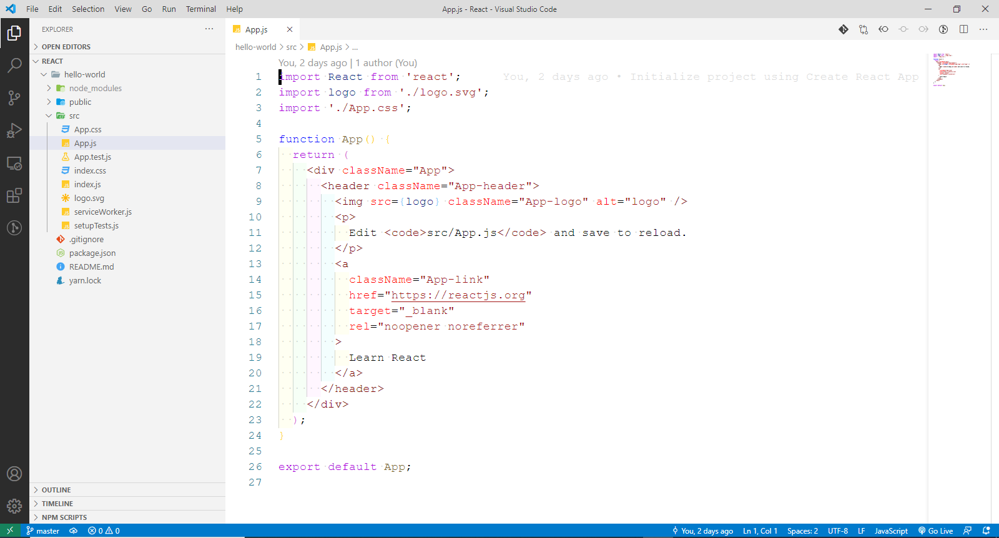
Task: Open editor More Actions ellipsis
Action: 983,29
